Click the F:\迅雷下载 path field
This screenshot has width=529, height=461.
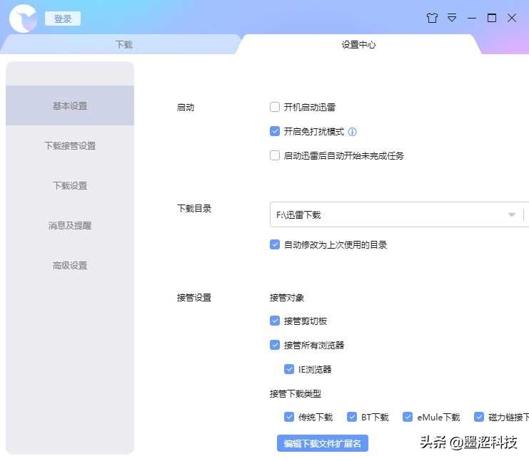click(x=386, y=215)
